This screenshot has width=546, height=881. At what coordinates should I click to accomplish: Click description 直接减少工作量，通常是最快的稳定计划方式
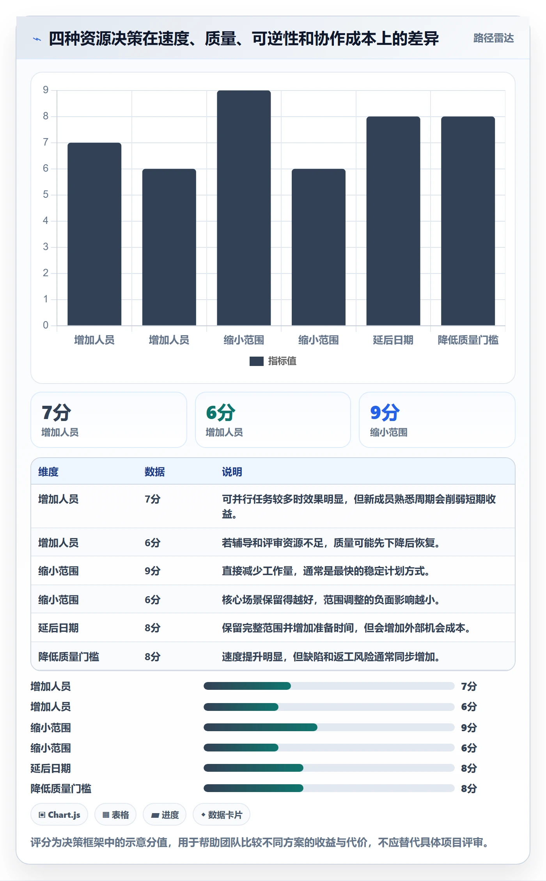[326, 571]
